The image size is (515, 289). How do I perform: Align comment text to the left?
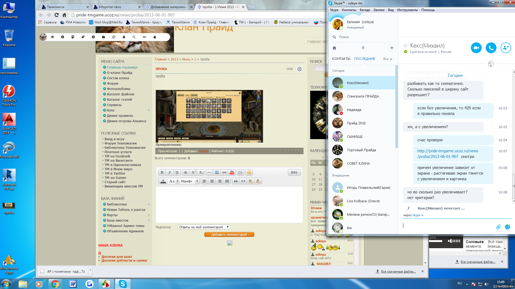[205, 181]
